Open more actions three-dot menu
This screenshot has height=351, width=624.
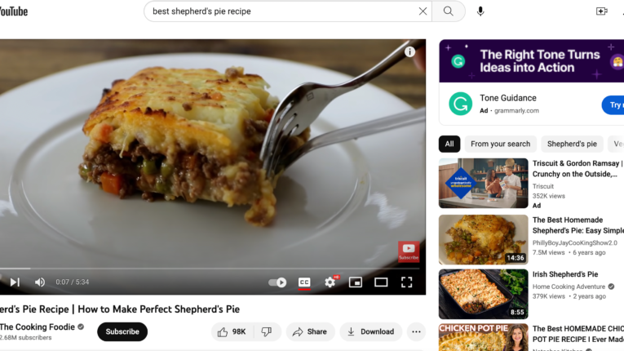[x=416, y=331]
